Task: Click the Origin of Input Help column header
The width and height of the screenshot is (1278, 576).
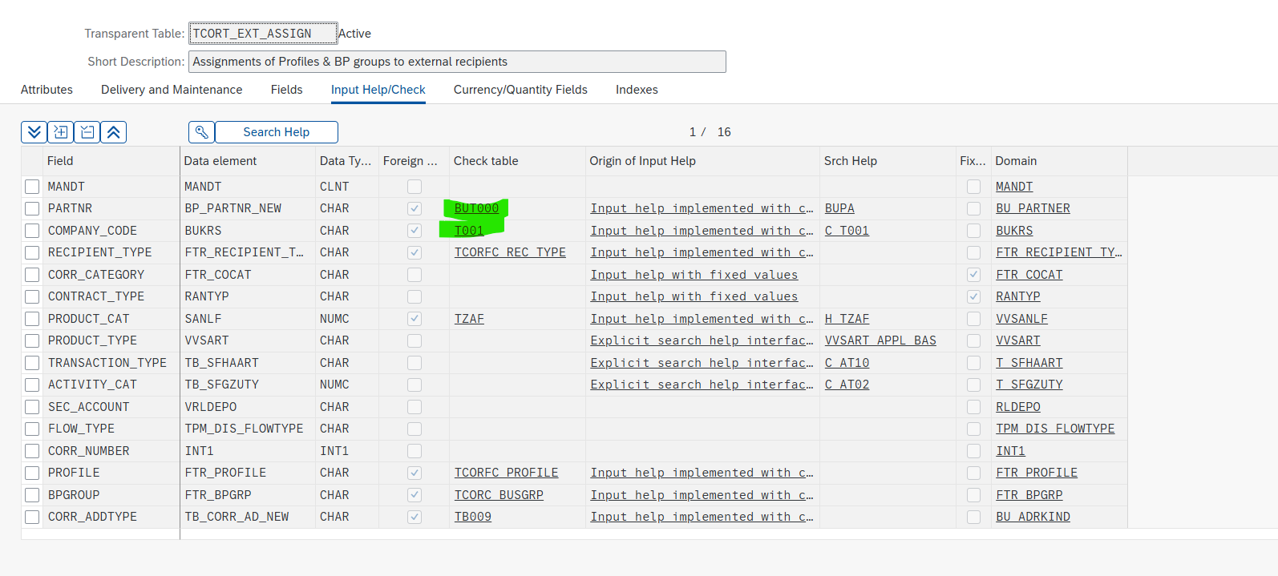Action: click(642, 161)
